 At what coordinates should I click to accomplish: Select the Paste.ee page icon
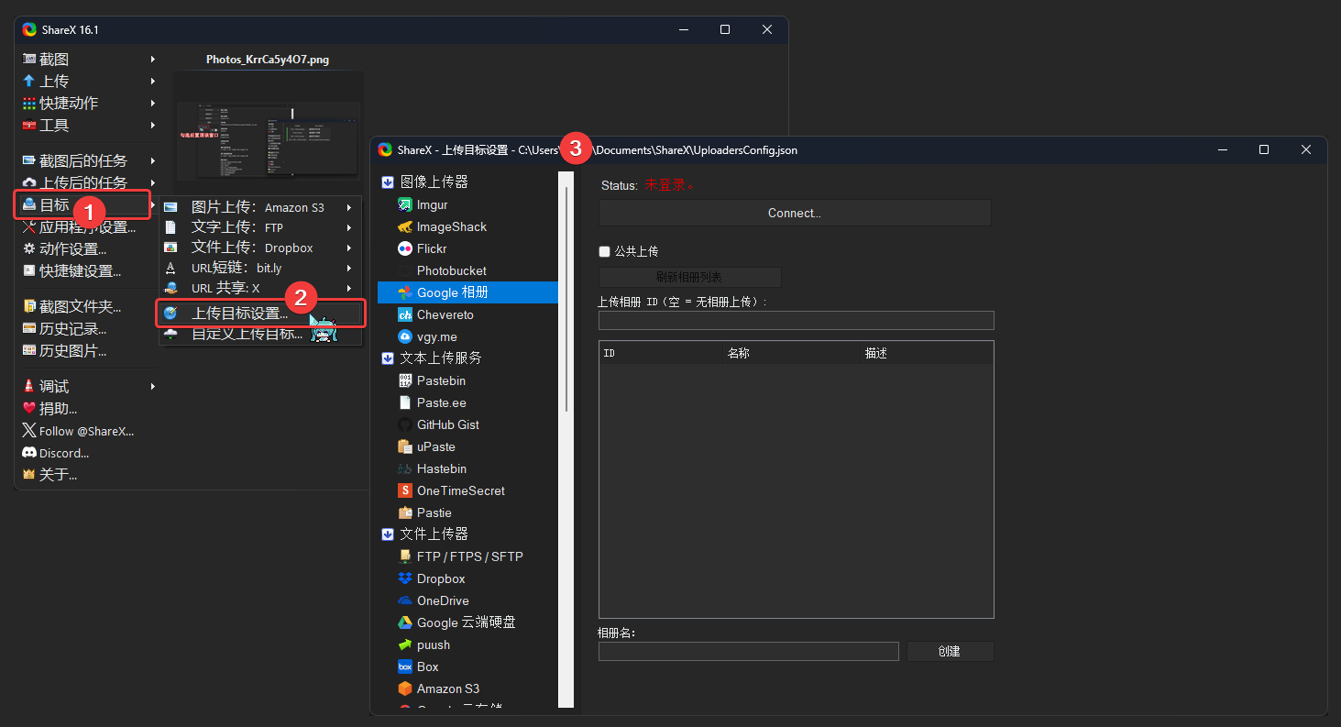point(405,402)
